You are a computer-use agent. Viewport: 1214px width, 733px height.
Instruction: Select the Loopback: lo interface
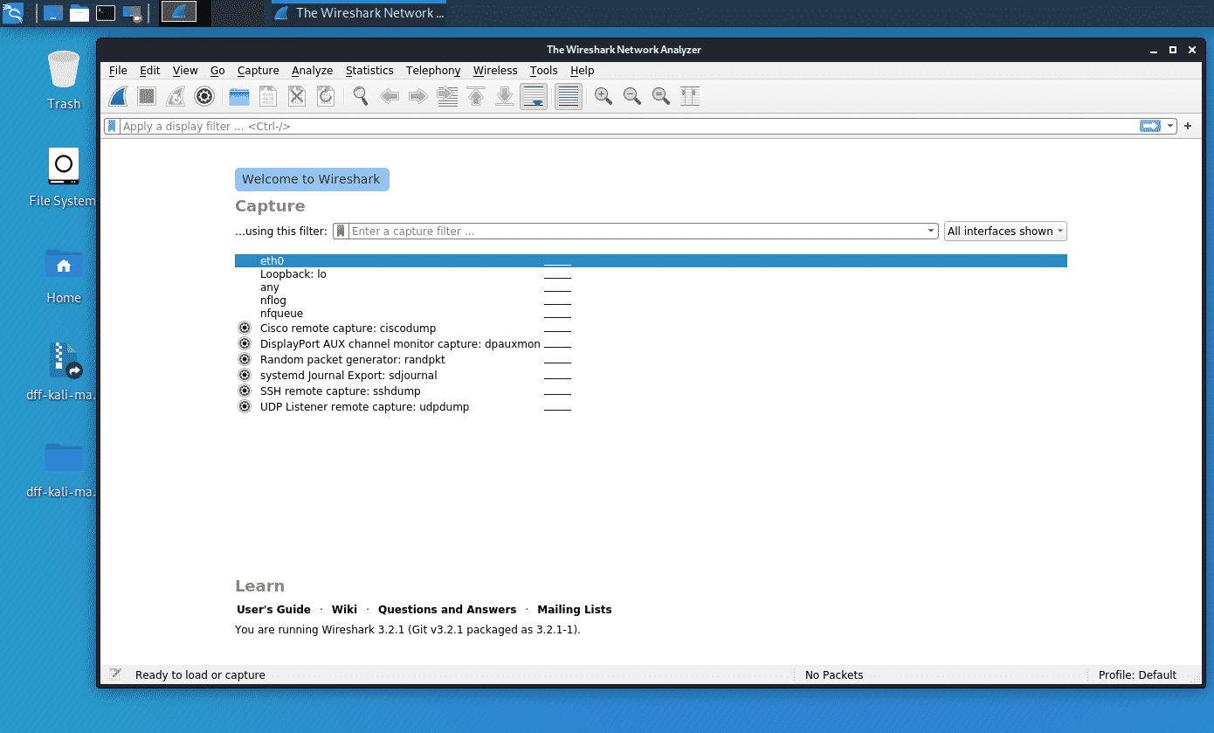coord(293,274)
